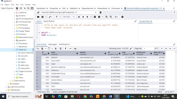This screenshot has height=99, width=177.
Task: Copy selected rows in data output
Action: 42,48
